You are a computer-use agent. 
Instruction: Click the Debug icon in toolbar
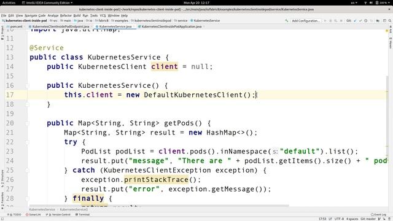tap(330, 20)
